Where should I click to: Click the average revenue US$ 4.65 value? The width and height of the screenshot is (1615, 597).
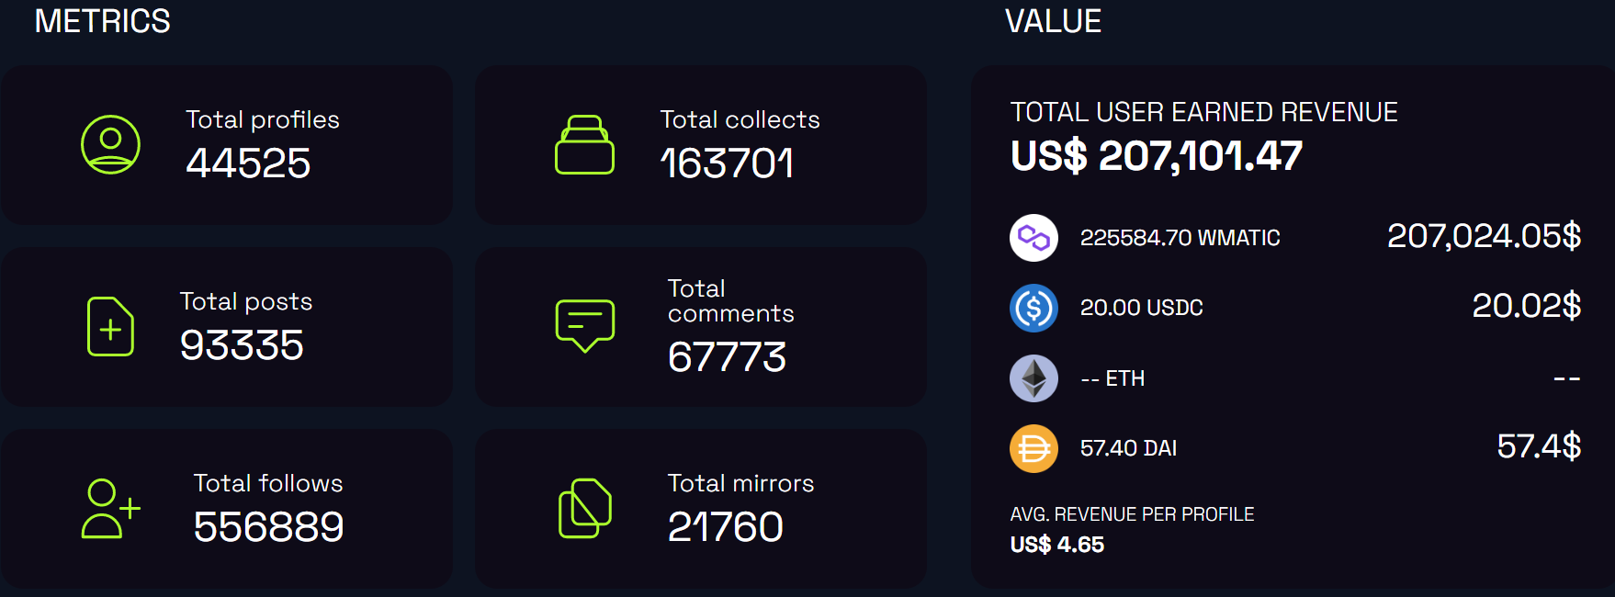[x=1056, y=545]
